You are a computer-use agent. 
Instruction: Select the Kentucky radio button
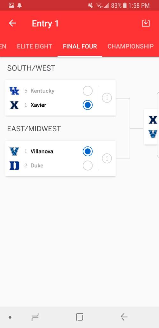87,91
